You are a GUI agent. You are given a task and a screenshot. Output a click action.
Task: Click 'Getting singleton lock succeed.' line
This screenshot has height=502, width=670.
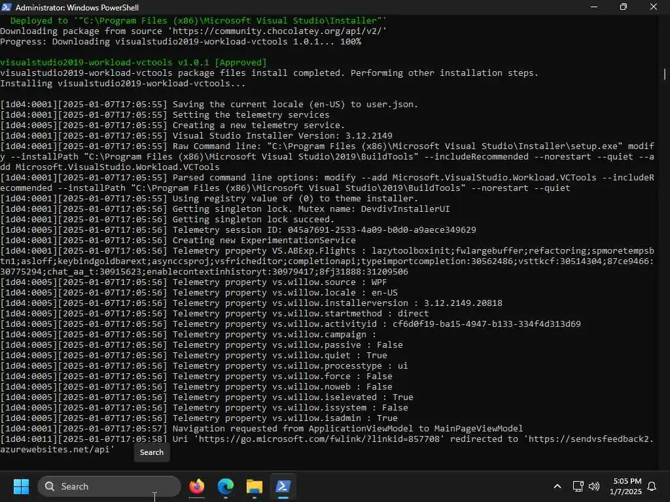(x=167, y=220)
